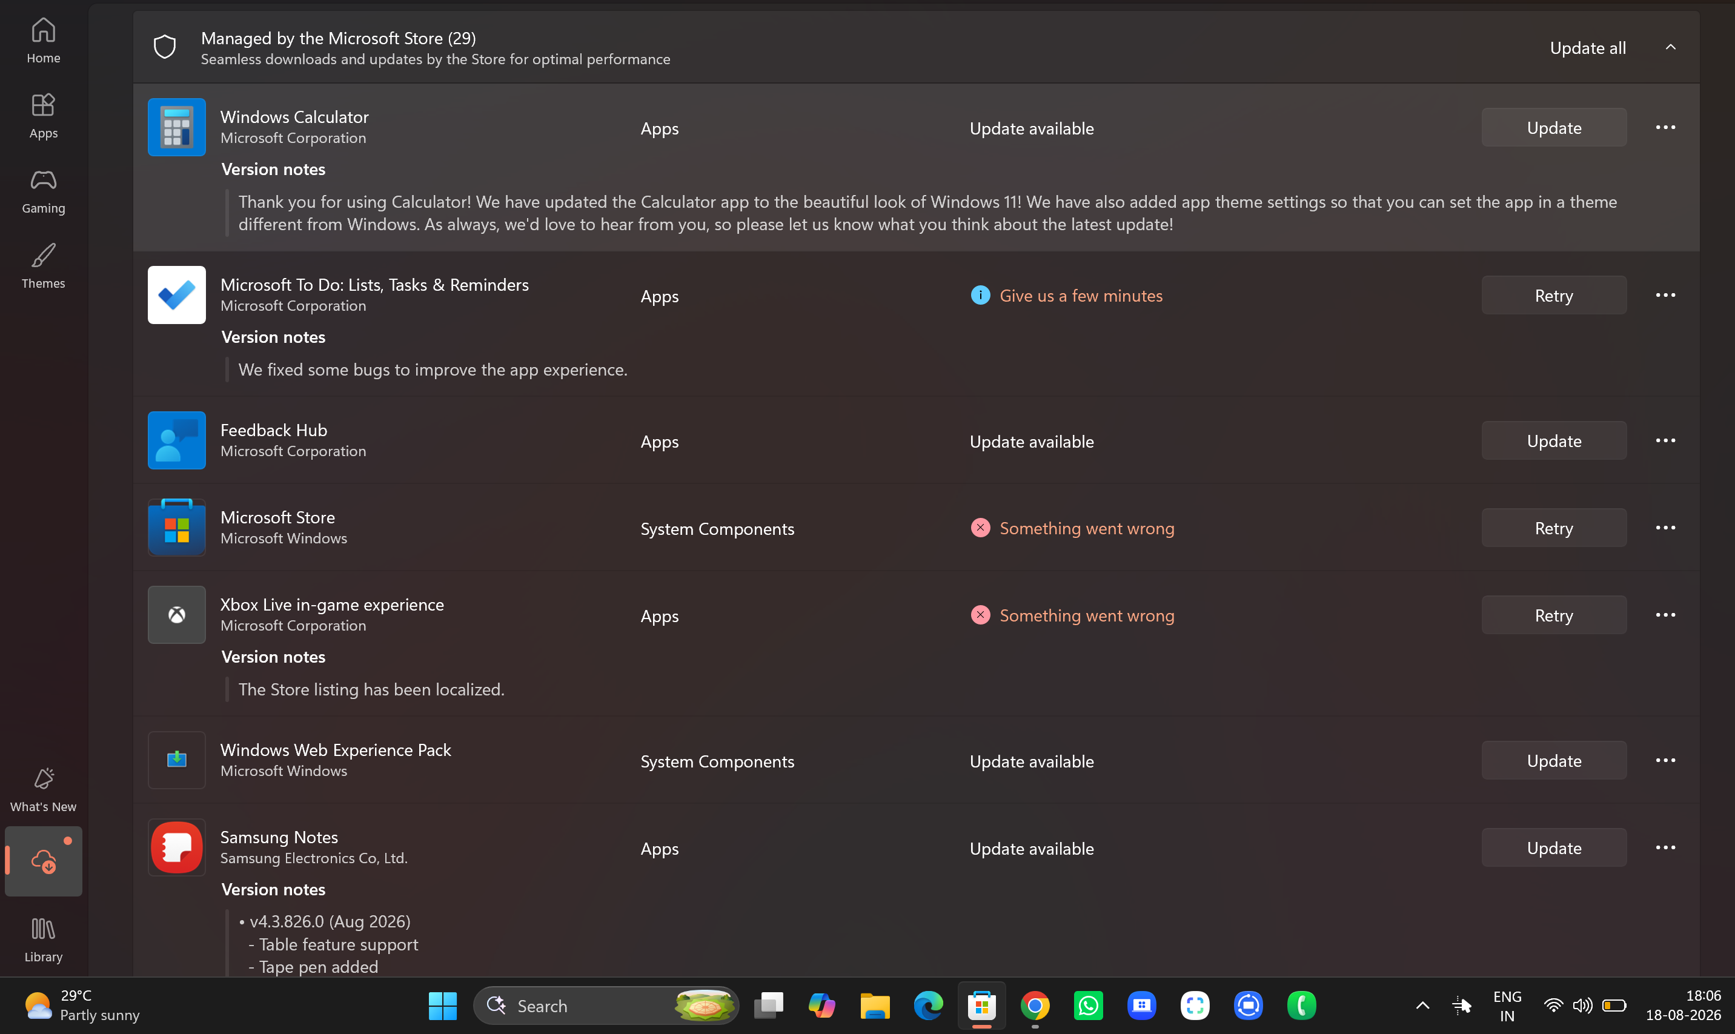Open Task View from taskbar
This screenshot has height=1034, width=1735.
click(769, 1006)
